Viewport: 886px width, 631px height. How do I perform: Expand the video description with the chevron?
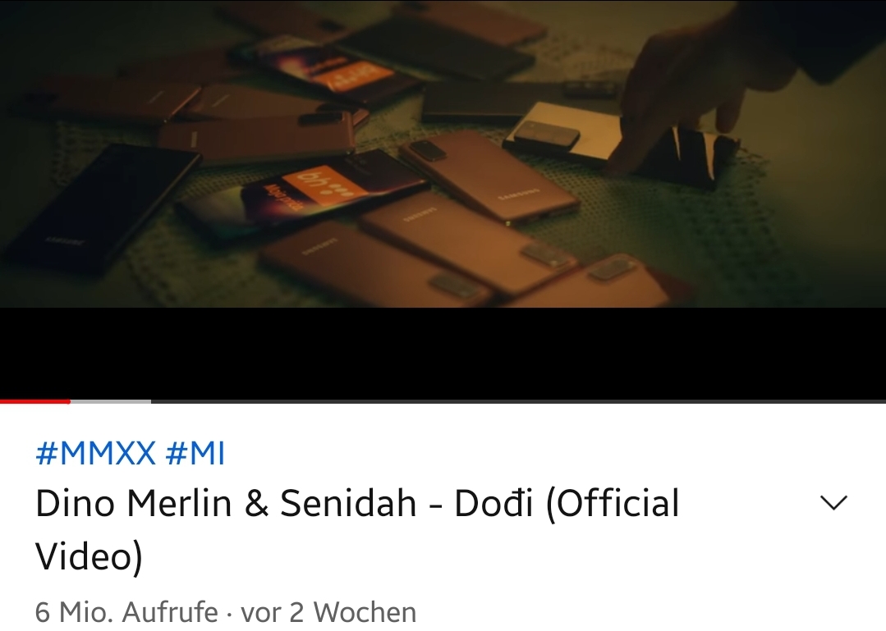pyautogui.click(x=833, y=502)
